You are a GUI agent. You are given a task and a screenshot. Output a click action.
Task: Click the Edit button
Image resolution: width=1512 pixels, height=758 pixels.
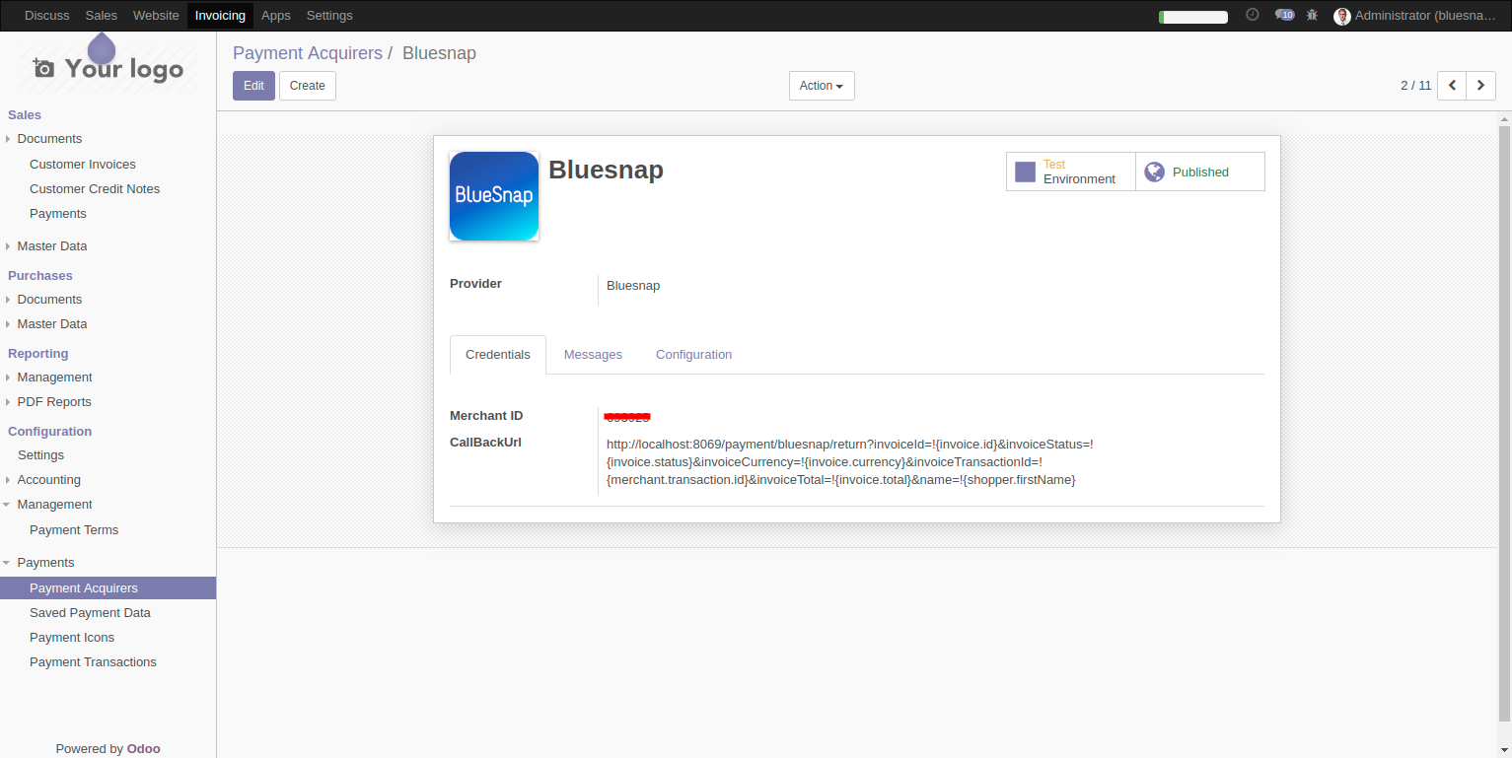253,86
